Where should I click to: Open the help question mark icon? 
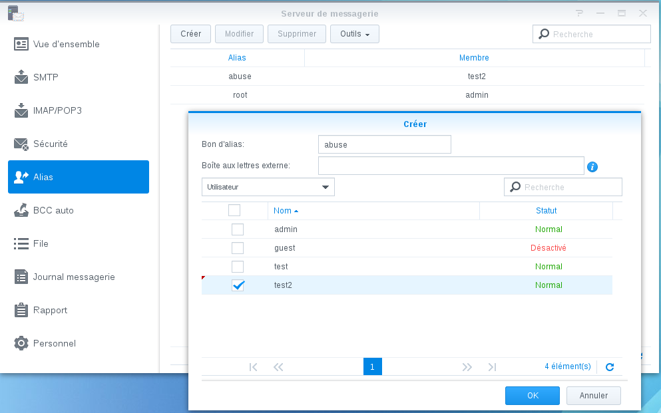(579, 13)
